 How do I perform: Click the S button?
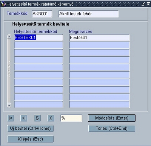click(37, 118)
